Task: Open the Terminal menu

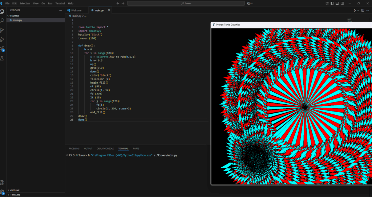Action: point(60,3)
